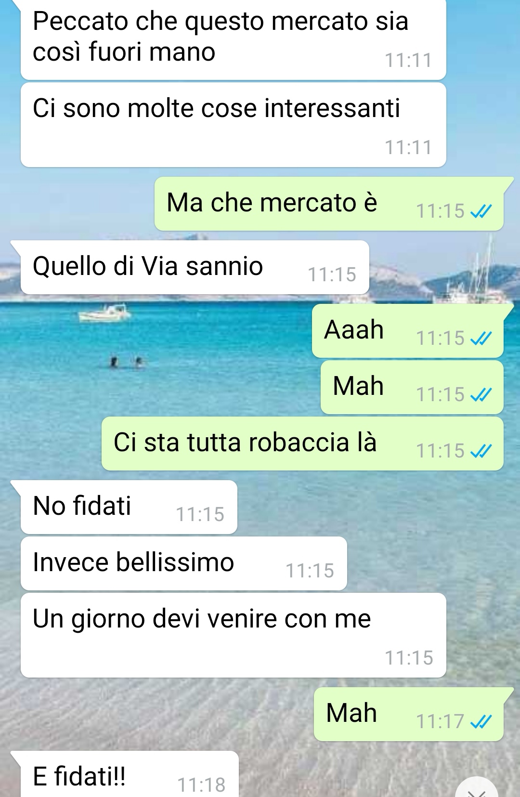
Task: Tap the 'Un giorno devi venire con me' message
Action: (x=233, y=635)
